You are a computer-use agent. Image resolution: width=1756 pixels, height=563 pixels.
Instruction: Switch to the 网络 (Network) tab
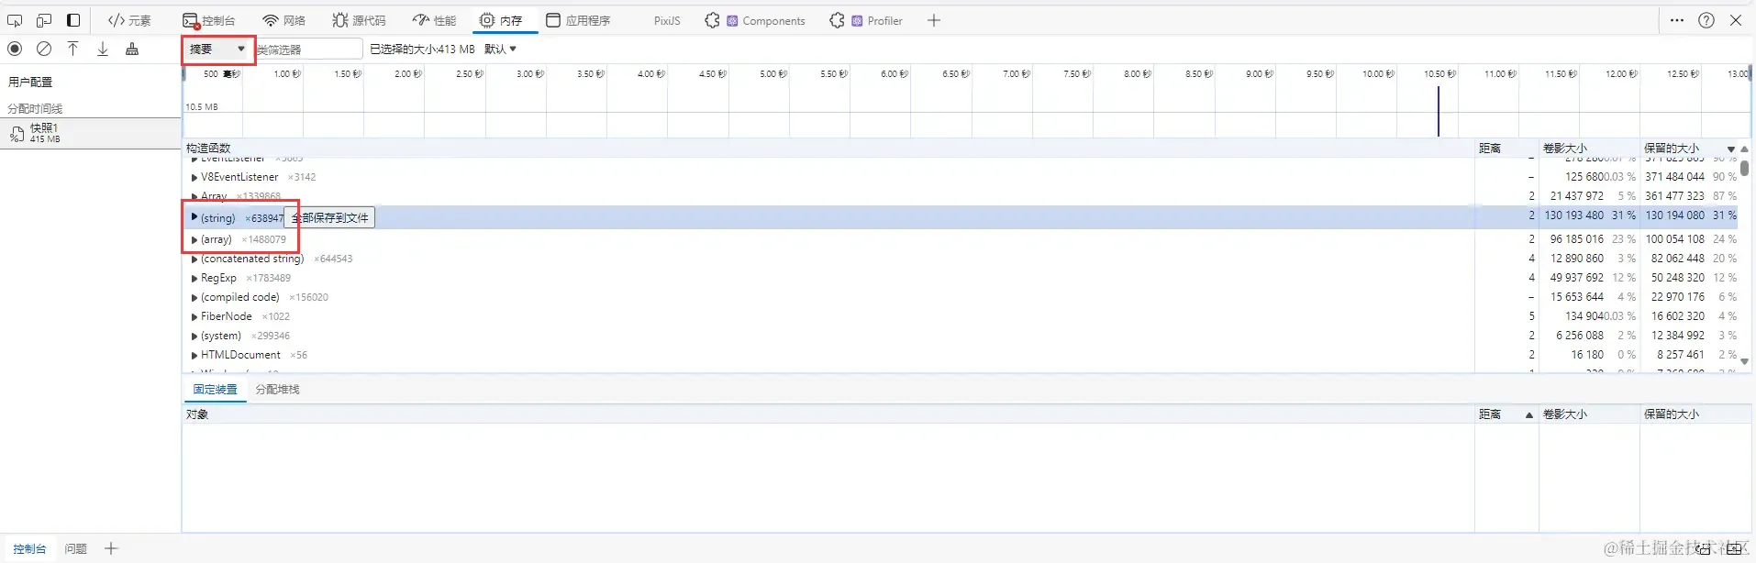[283, 20]
